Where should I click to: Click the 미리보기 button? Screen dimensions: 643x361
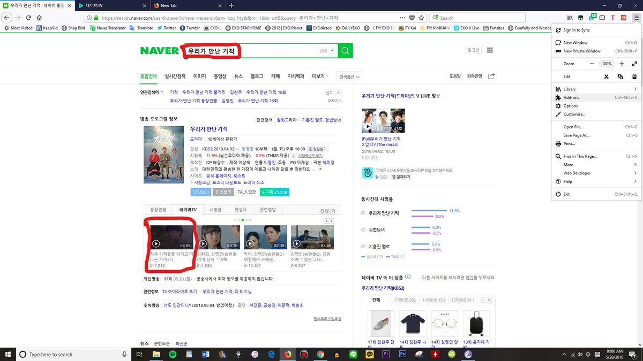tap(223, 192)
